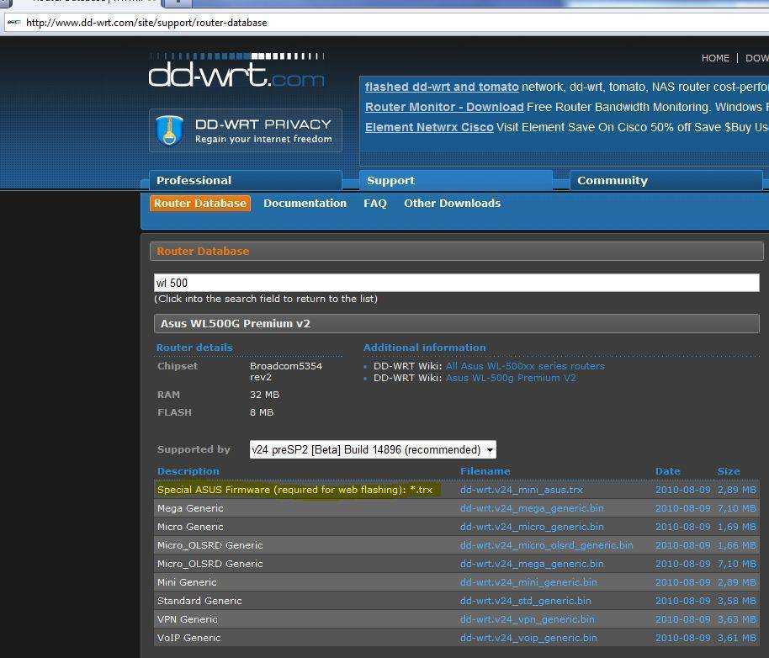Click the 'Router Database' panel title

click(x=203, y=251)
